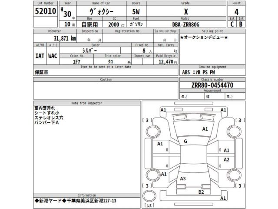278x209 pixels.
Task: Click the Chassis number header
Action: click(212, 79)
